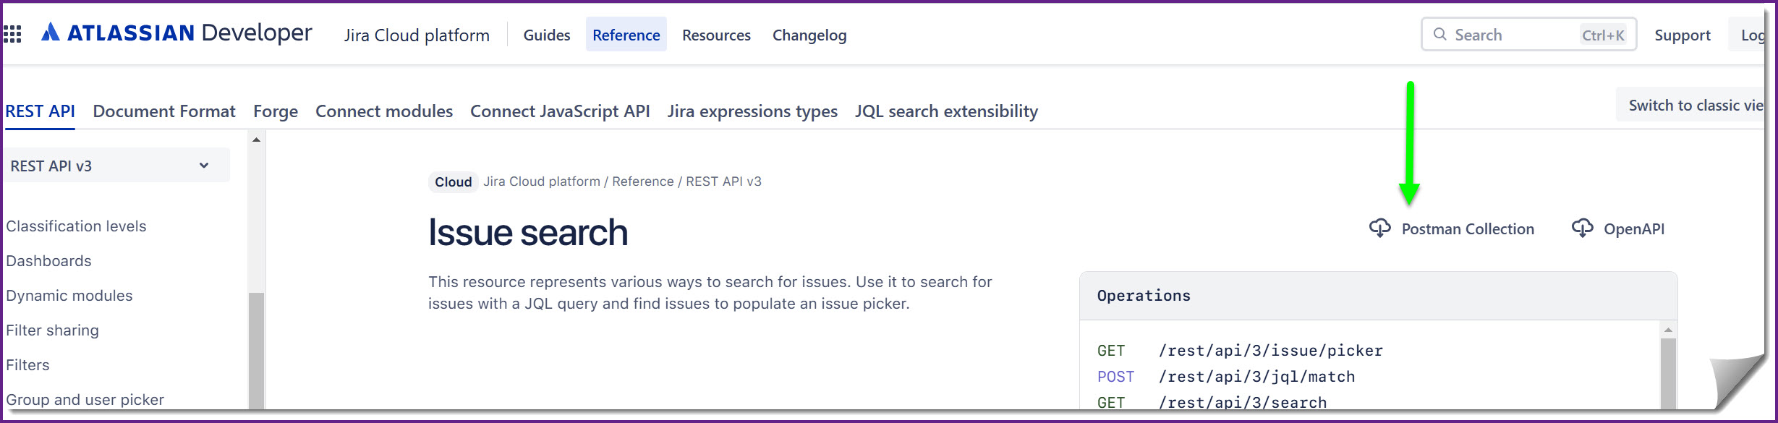
Task: Open the Filter sharing sidebar link
Action: click(x=52, y=330)
